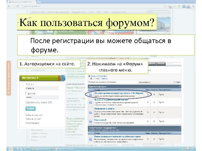Open the ЕГЭ menu item
The height and width of the screenshot is (151, 202).
(99, 12)
